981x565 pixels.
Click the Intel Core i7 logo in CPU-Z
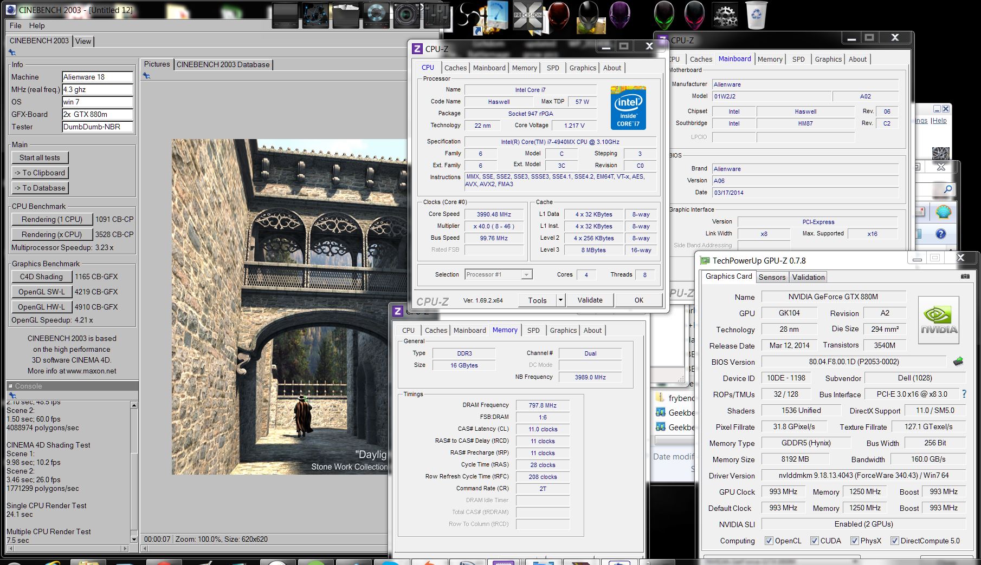click(x=628, y=107)
